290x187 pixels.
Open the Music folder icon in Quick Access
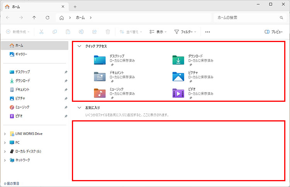[100, 93]
